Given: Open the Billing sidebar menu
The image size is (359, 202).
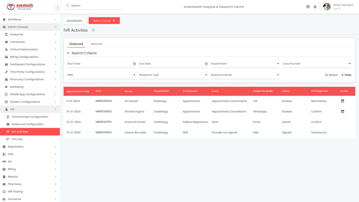Looking at the screenshot, I should 30,169.
